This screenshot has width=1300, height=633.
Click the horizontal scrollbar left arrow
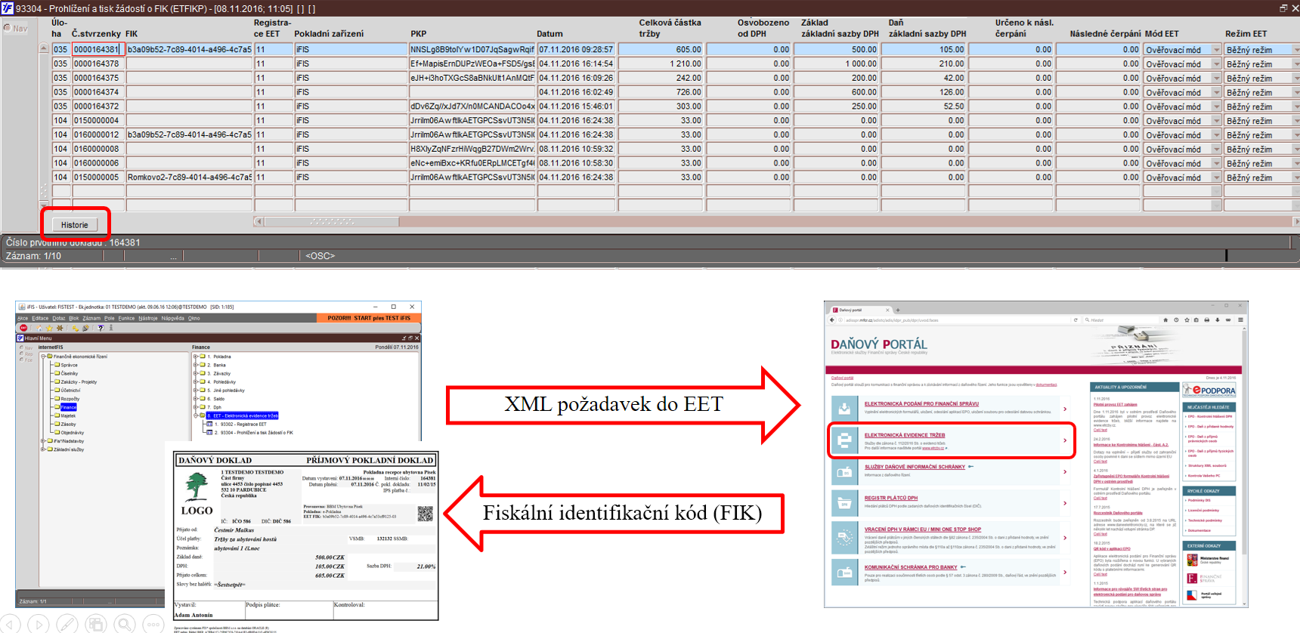(x=258, y=222)
